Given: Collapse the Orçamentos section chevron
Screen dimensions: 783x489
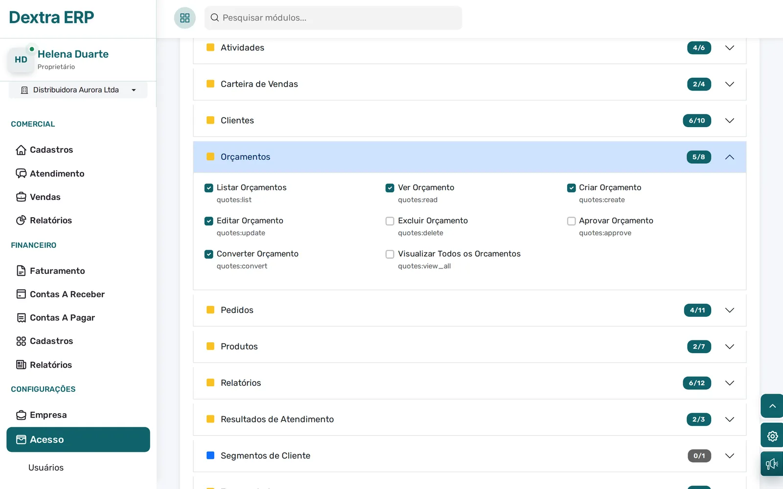Looking at the screenshot, I should 730,157.
